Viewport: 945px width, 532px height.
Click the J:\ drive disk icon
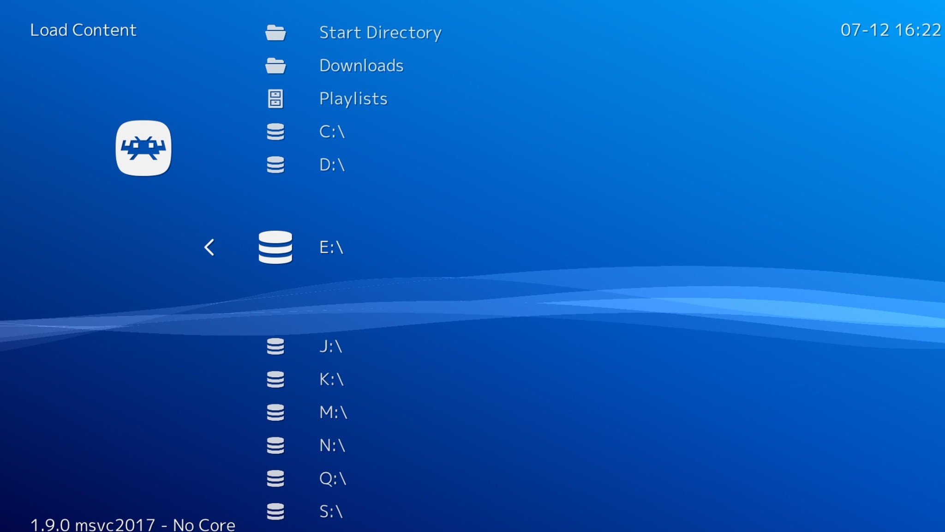click(x=275, y=346)
